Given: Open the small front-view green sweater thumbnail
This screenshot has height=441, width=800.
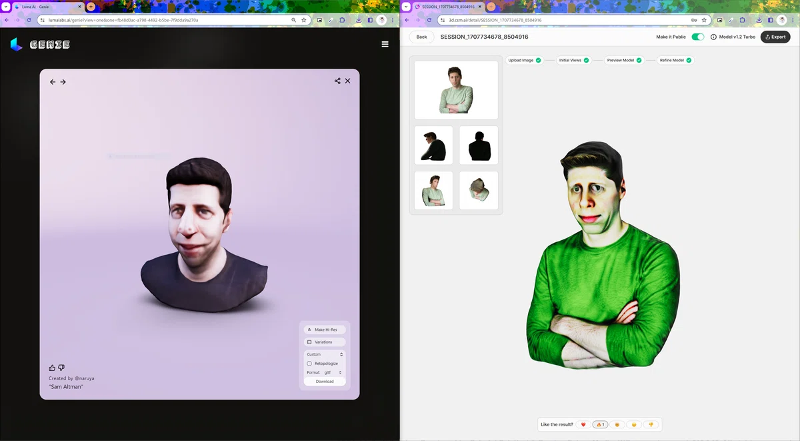Looking at the screenshot, I should tap(433, 191).
